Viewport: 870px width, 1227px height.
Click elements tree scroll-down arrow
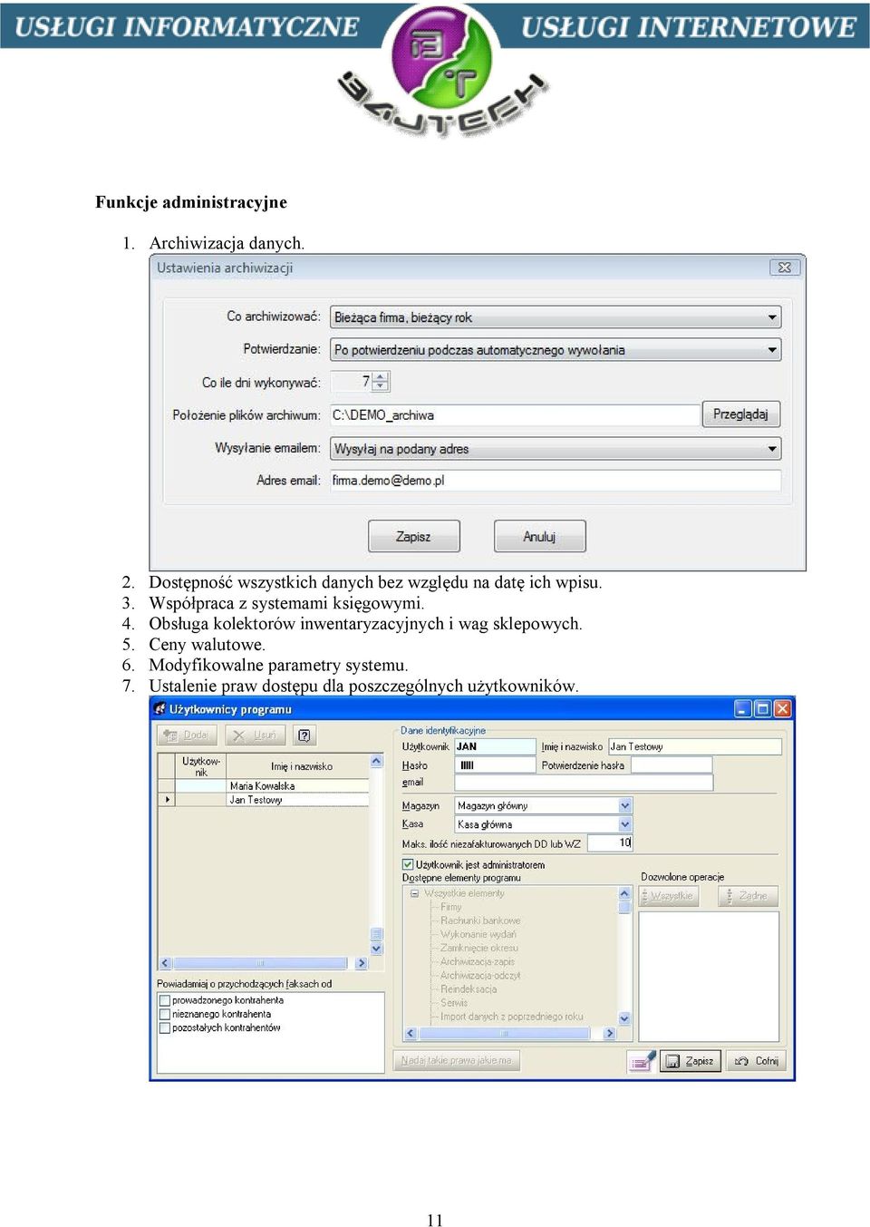(x=624, y=1018)
